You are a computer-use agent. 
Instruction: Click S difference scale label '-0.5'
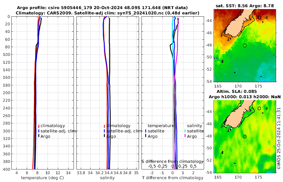click(x=152, y=166)
